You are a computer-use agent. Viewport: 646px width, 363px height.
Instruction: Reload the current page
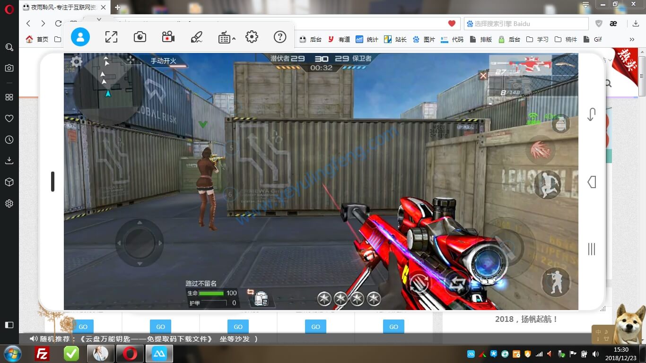click(58, 24)
